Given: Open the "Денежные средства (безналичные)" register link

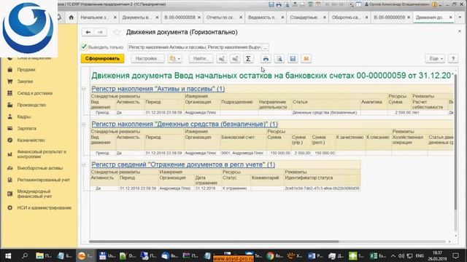Looking at the screenshot, I should pyautogui.click(x=185, y=124).
